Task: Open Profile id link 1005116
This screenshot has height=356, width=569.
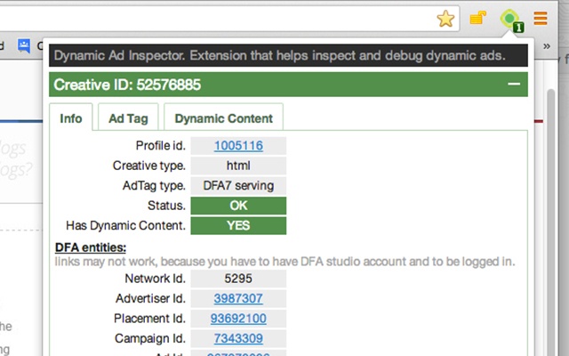Action: 237,145
